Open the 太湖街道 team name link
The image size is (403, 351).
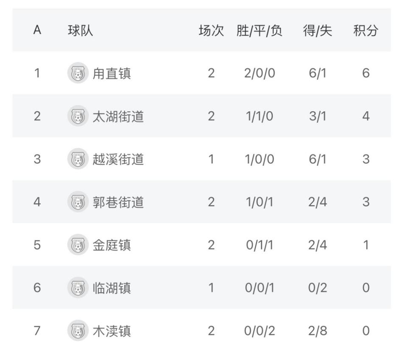click(x=118, y=116)
